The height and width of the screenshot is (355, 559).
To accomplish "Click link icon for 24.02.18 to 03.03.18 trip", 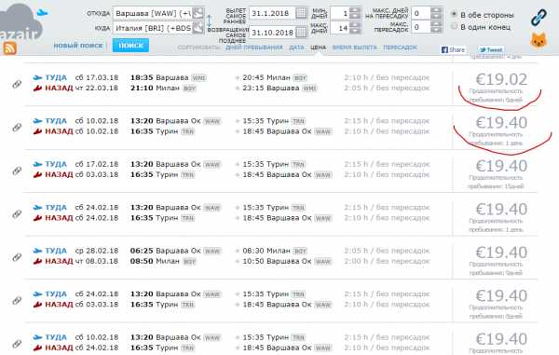I will tap(17, 300).
